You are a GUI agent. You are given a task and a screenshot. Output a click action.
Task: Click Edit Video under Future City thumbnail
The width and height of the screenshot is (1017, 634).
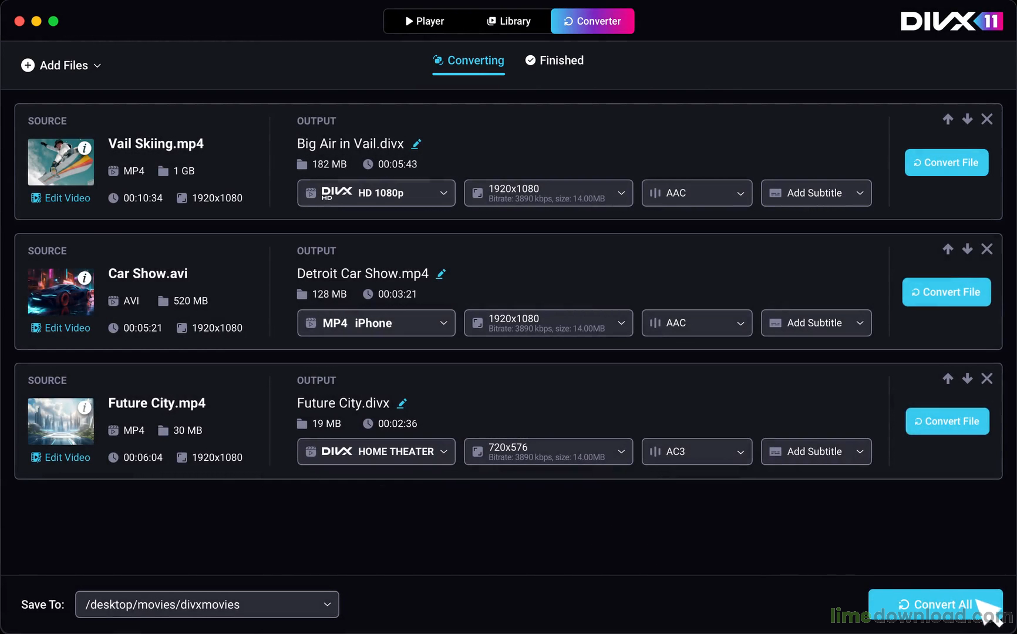pos(61,457)
